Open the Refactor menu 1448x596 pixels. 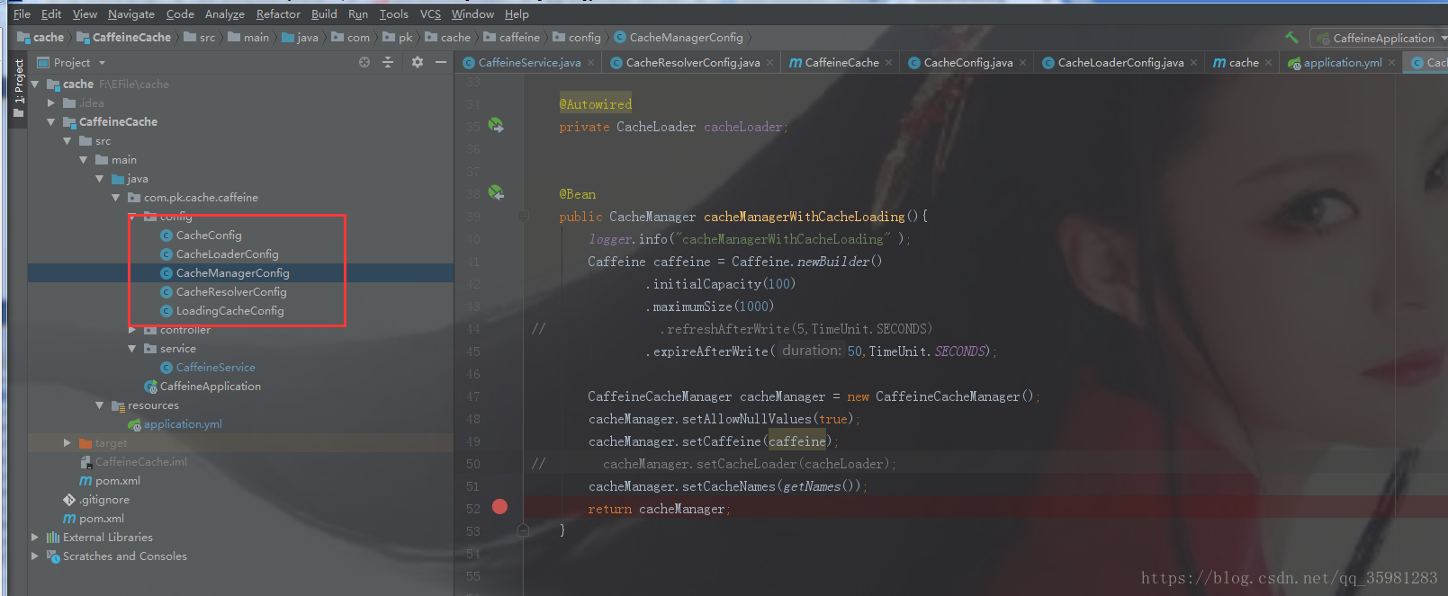(278, 14)
